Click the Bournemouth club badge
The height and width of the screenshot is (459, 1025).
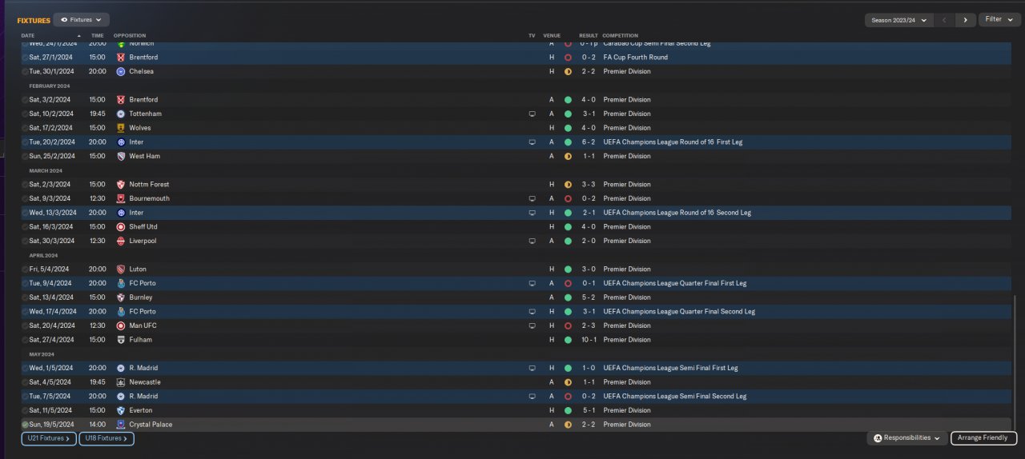coord(121,198)
